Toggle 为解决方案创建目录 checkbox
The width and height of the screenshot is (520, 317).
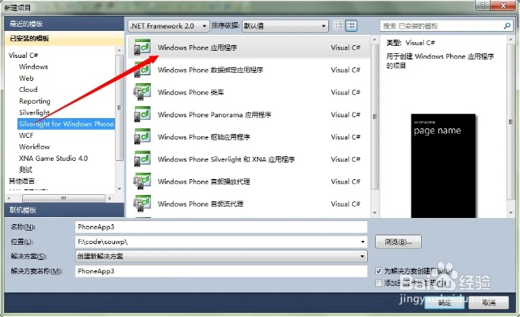coord(378,271)
